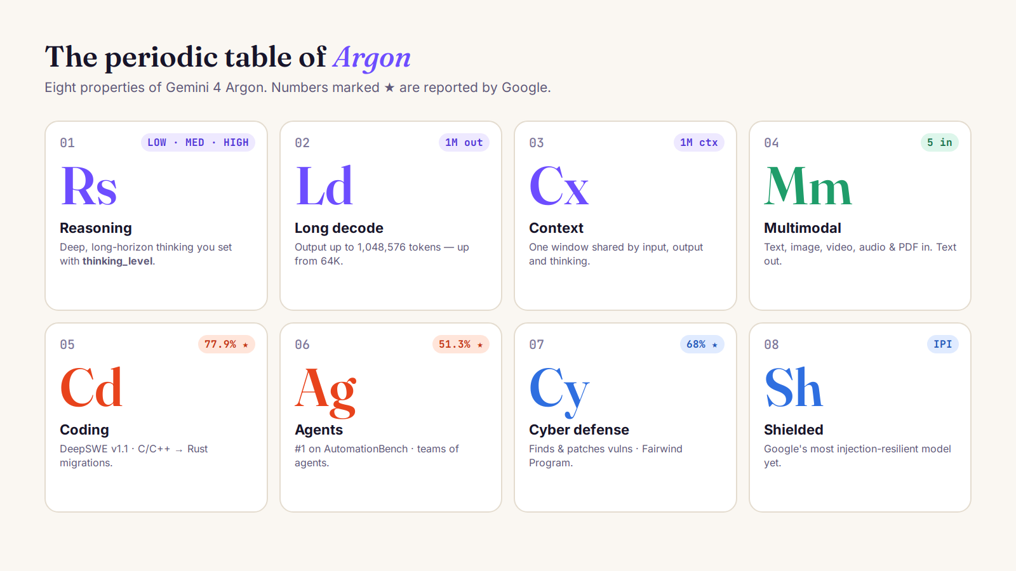Click the One window shared by input description
1016x571 pixels.
pyautogui.click(x=616, y=254)
